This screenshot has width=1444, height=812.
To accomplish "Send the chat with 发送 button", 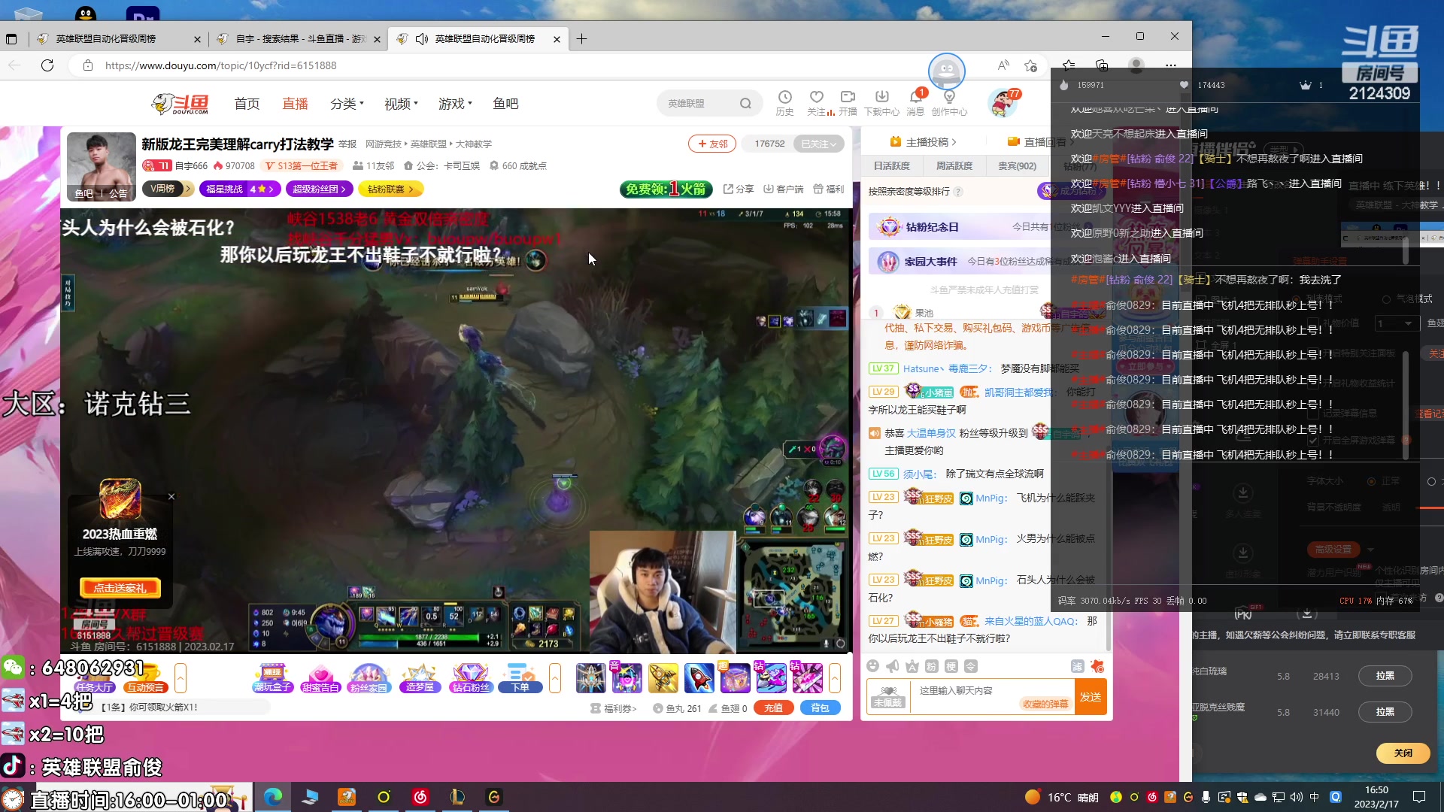I will [1091, 697].
